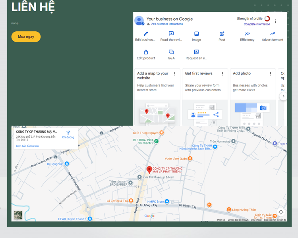Create a Post via its icon

click(222, 34)
